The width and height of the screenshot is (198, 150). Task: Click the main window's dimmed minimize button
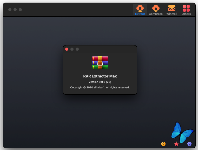[x=15, y=10]
